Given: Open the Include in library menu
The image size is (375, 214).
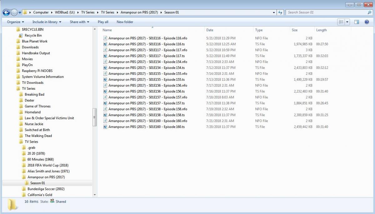Looking at the screenshot, I should (47, 22).
